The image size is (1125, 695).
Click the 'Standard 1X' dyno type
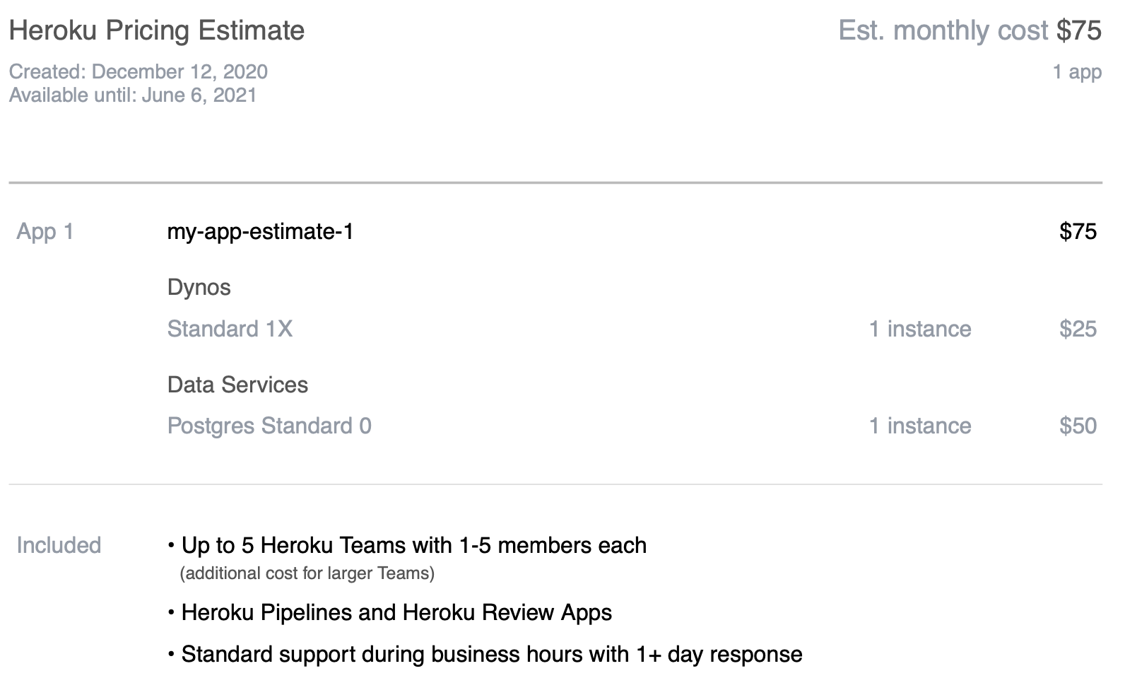click(230, 329)
